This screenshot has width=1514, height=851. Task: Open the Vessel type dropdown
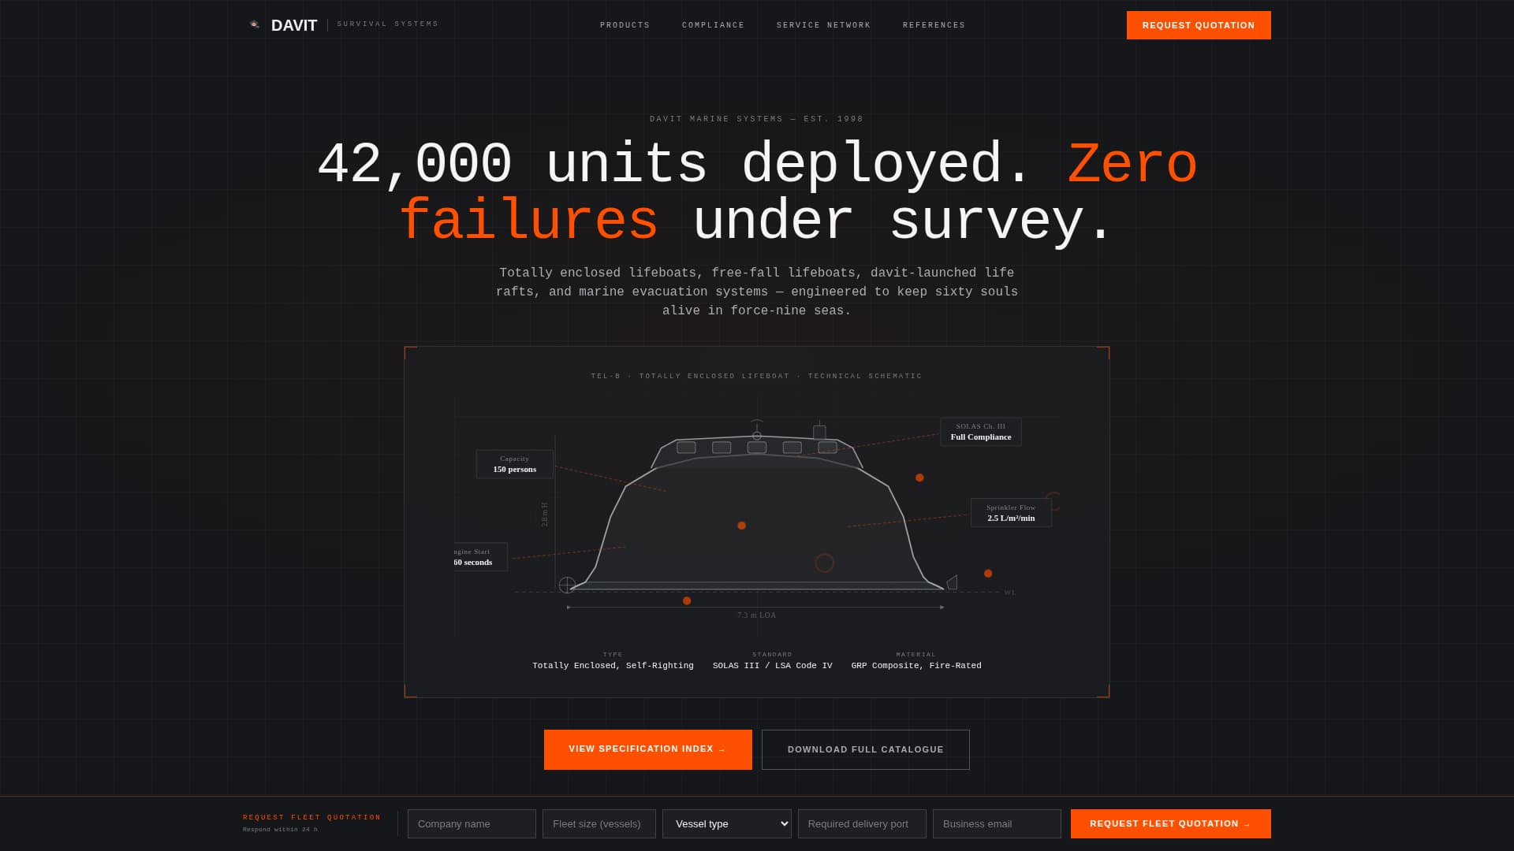pos(726,823)
